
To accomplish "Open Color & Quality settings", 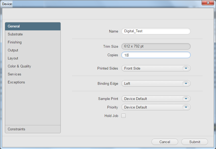I will point(33,66).
